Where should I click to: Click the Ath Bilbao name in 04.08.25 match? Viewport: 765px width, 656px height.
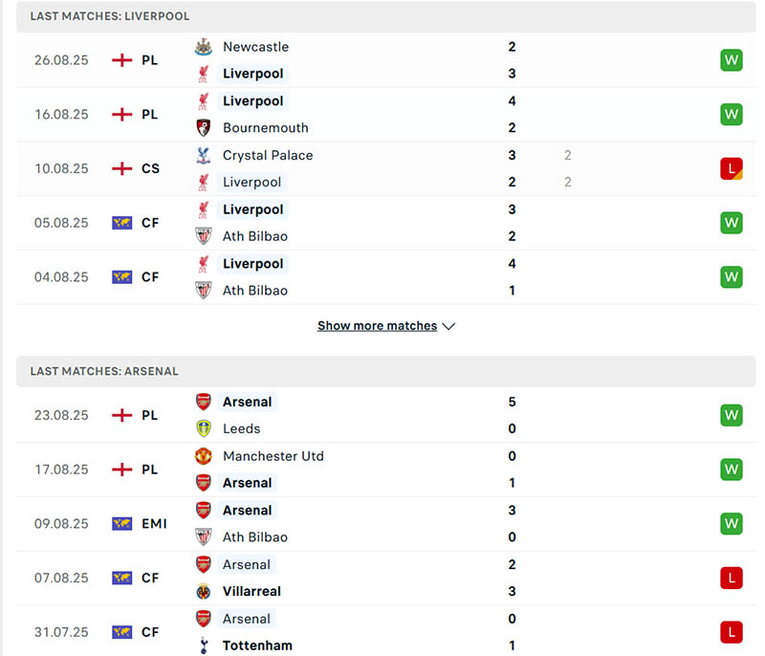pos(254,291)
